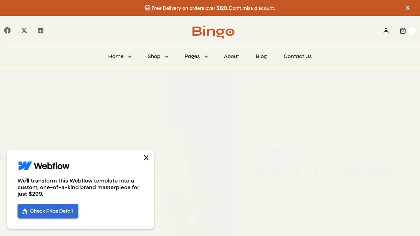Image resolution: width=420 pixels, height=236 pixels.
Task: Click the smiley icon in banner
Action: tap(148, 8)
